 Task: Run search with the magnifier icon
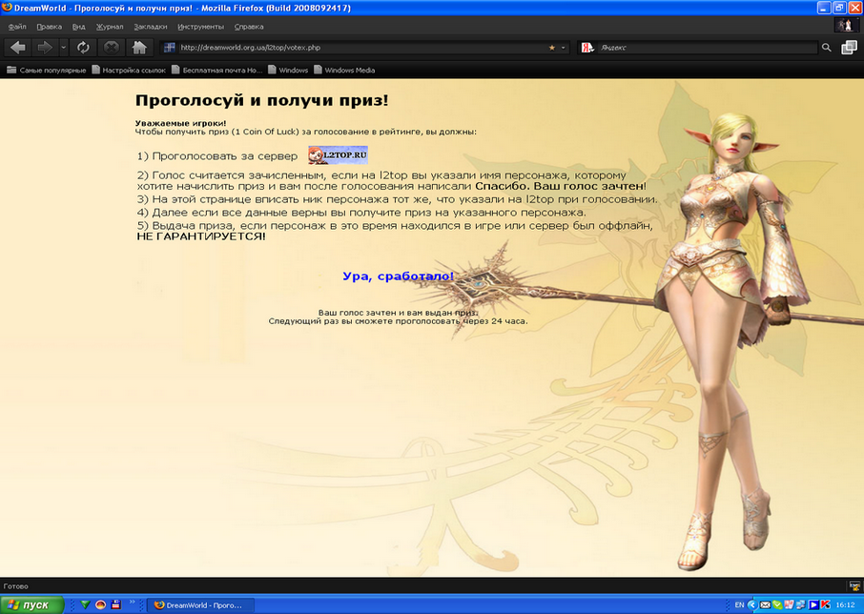827,48
